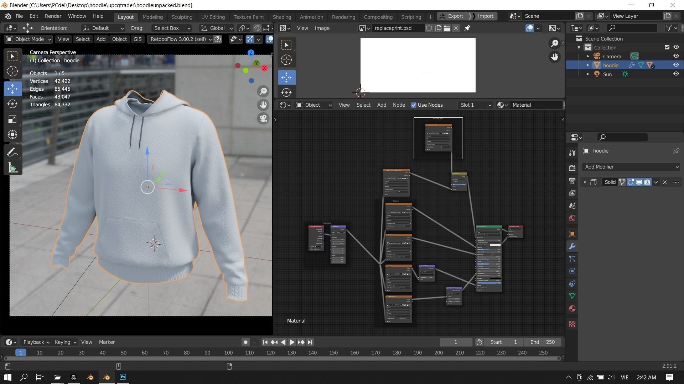
Task: Select the Rotate tool in 3D viewport
Action: click(12, 104)
